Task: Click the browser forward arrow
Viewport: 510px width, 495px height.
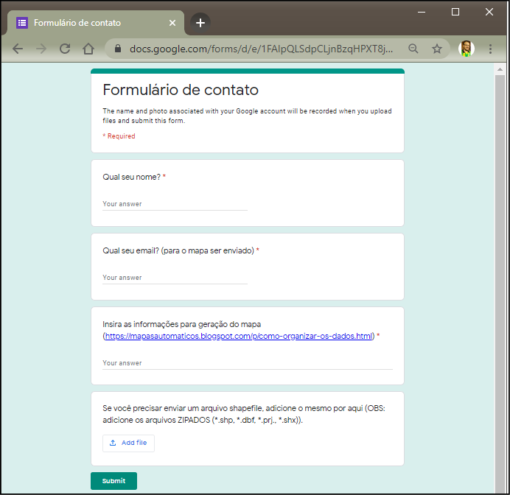Action: (41, 49)
